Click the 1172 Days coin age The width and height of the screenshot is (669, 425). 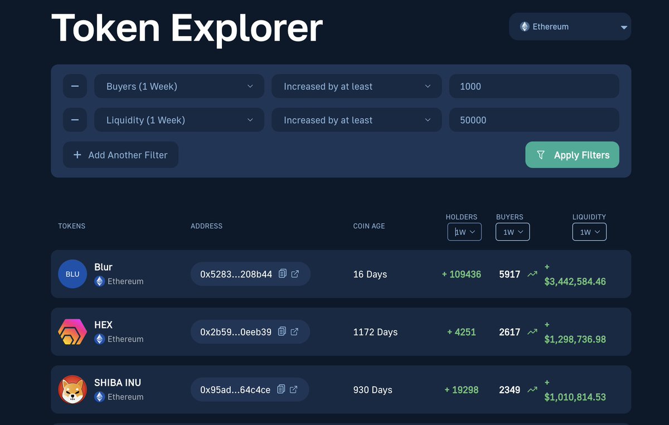pos(375,332)
